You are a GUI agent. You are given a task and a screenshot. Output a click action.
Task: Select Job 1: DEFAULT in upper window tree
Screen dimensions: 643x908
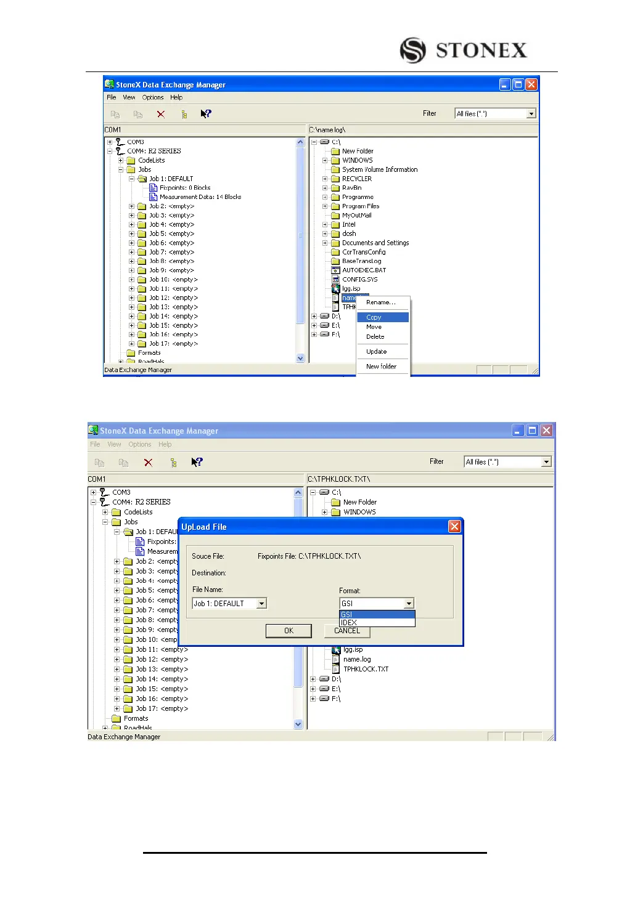coord(171,179)
